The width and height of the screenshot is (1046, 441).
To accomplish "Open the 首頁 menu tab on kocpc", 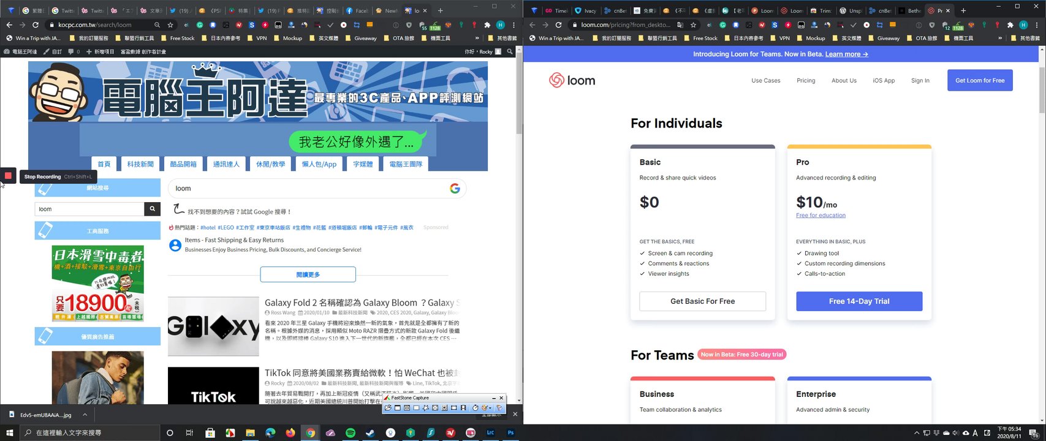I will pyautogui.click(x=104, y=164).
